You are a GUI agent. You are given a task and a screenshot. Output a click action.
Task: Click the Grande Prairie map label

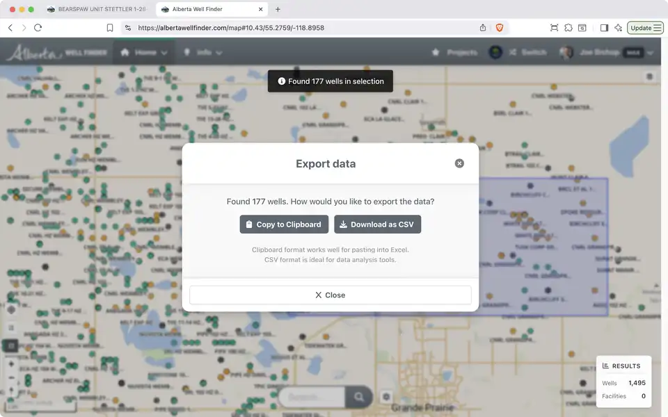coord(422,408)
